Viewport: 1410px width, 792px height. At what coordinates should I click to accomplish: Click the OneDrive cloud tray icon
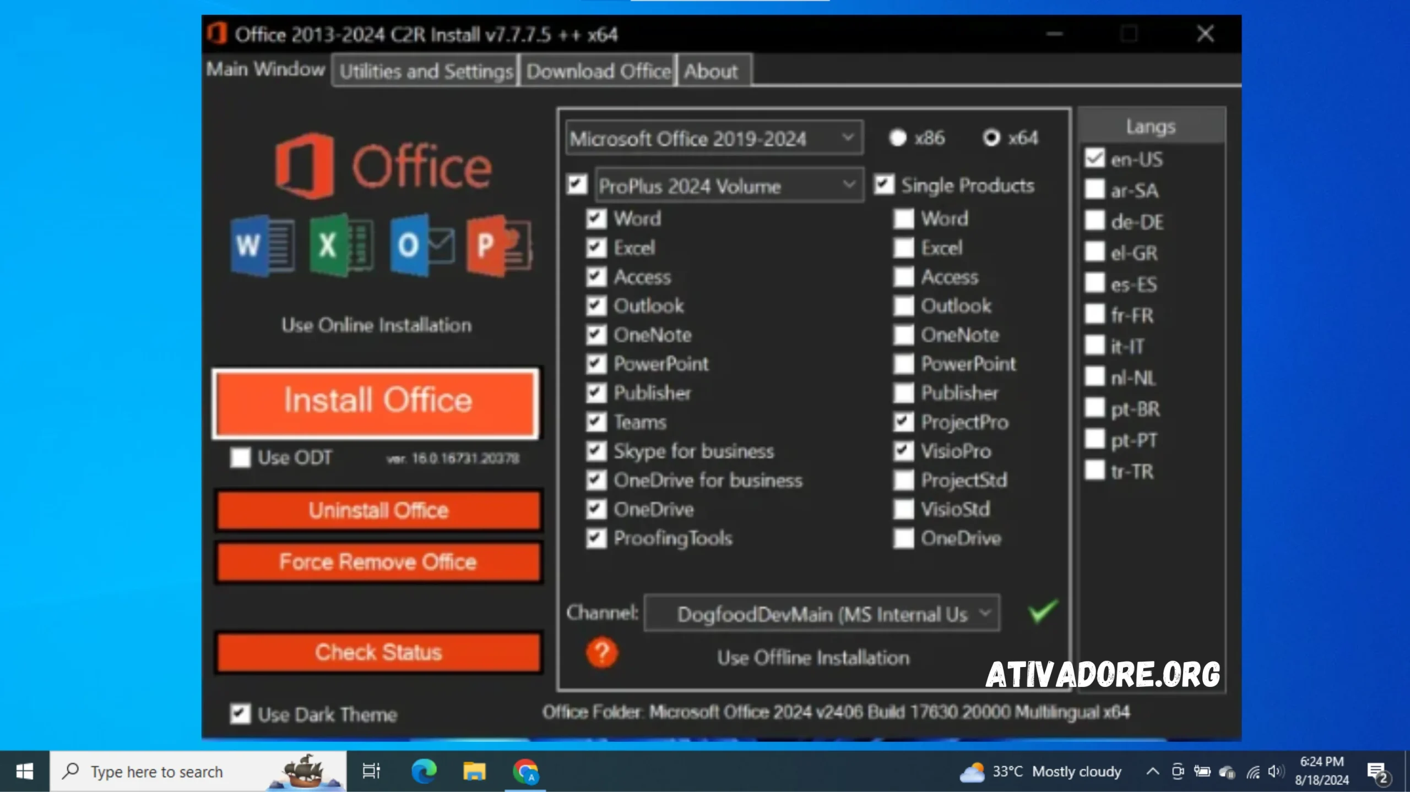pos(1227,772)
